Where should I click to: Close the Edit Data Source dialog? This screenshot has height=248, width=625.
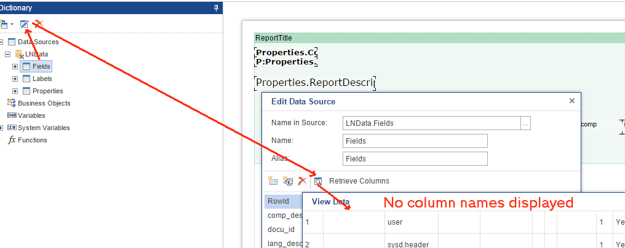pyautogui.click(x=572, y=101)
